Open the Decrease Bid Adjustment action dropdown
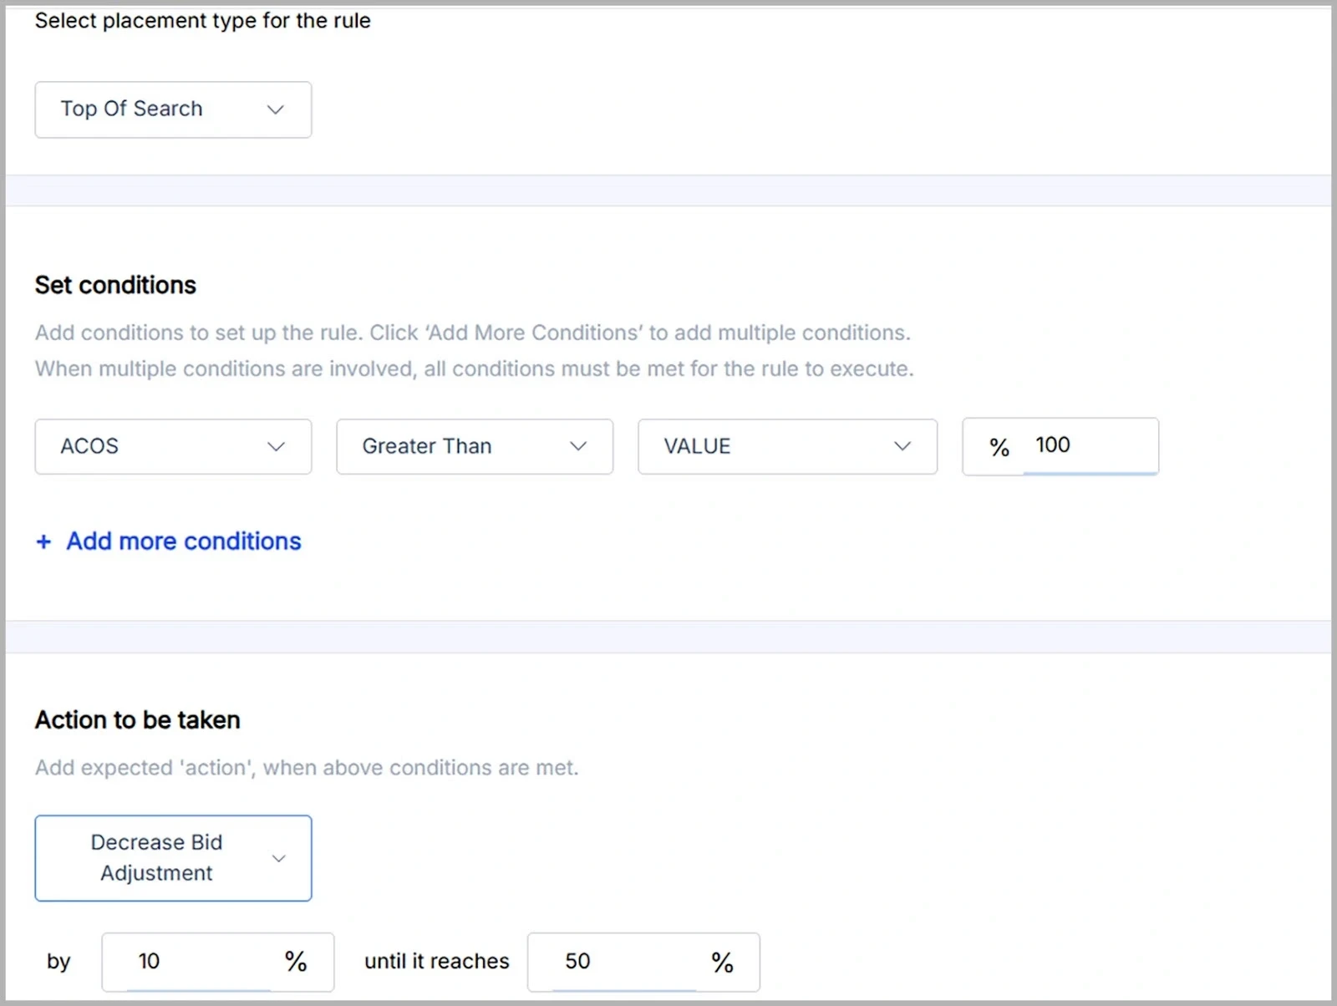1337x1006 pixels. click(173, 858)
